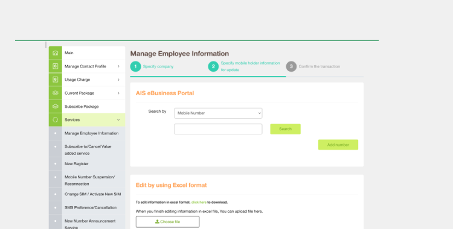Screen dimensions: 453x229
Task: Open the Search by Mobile Number dropdown
Action: [218, 113]
